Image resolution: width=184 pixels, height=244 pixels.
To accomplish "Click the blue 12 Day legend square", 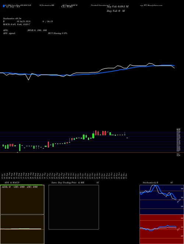I will (x=4, y=6).
